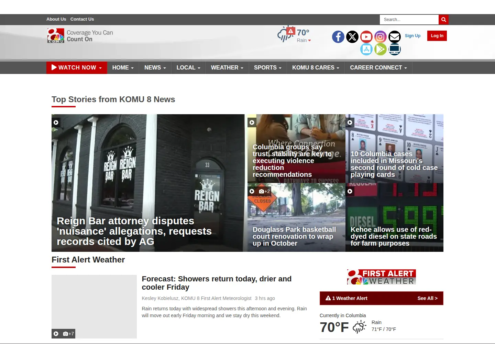Click the video icon on Kehoe diesel story
Image resolution: width=495 pixels, height=344 pixels.
pyautogui.click(x=350, y=191)
